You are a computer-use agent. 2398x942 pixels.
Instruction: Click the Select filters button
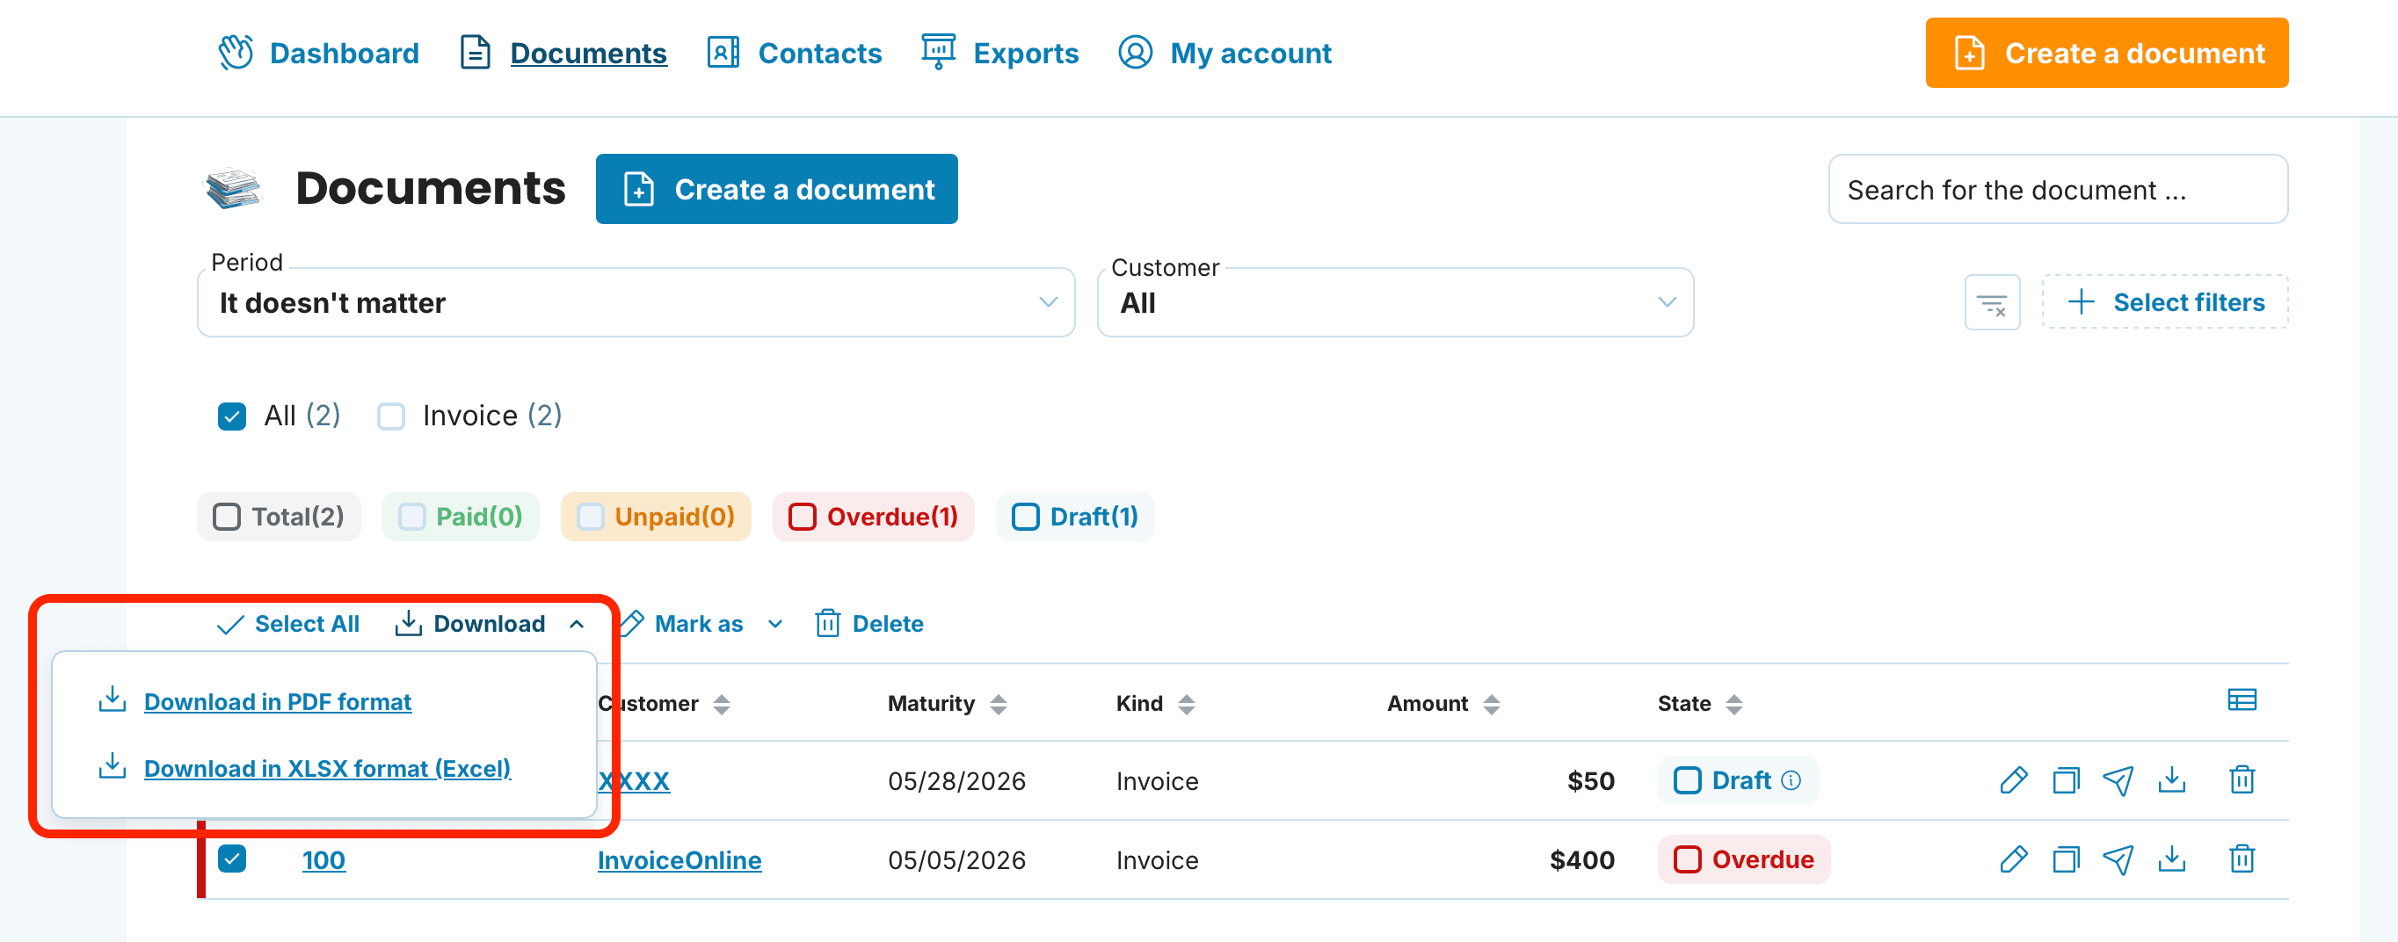point(2164,302)
